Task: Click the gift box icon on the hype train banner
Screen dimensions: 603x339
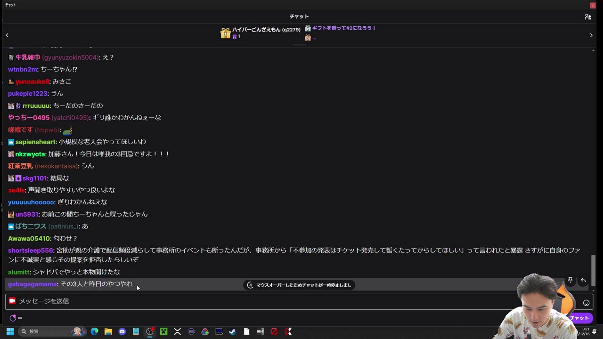Action: click(x=225, y=33)
